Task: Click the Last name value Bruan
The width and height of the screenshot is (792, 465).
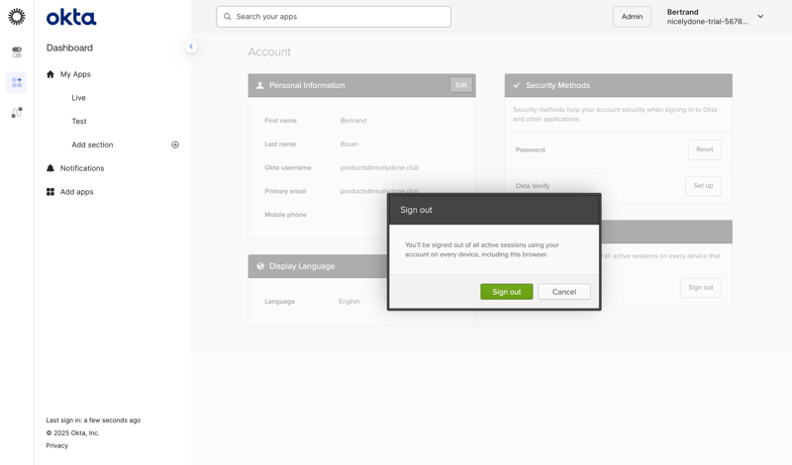Action: pos(349,143)
